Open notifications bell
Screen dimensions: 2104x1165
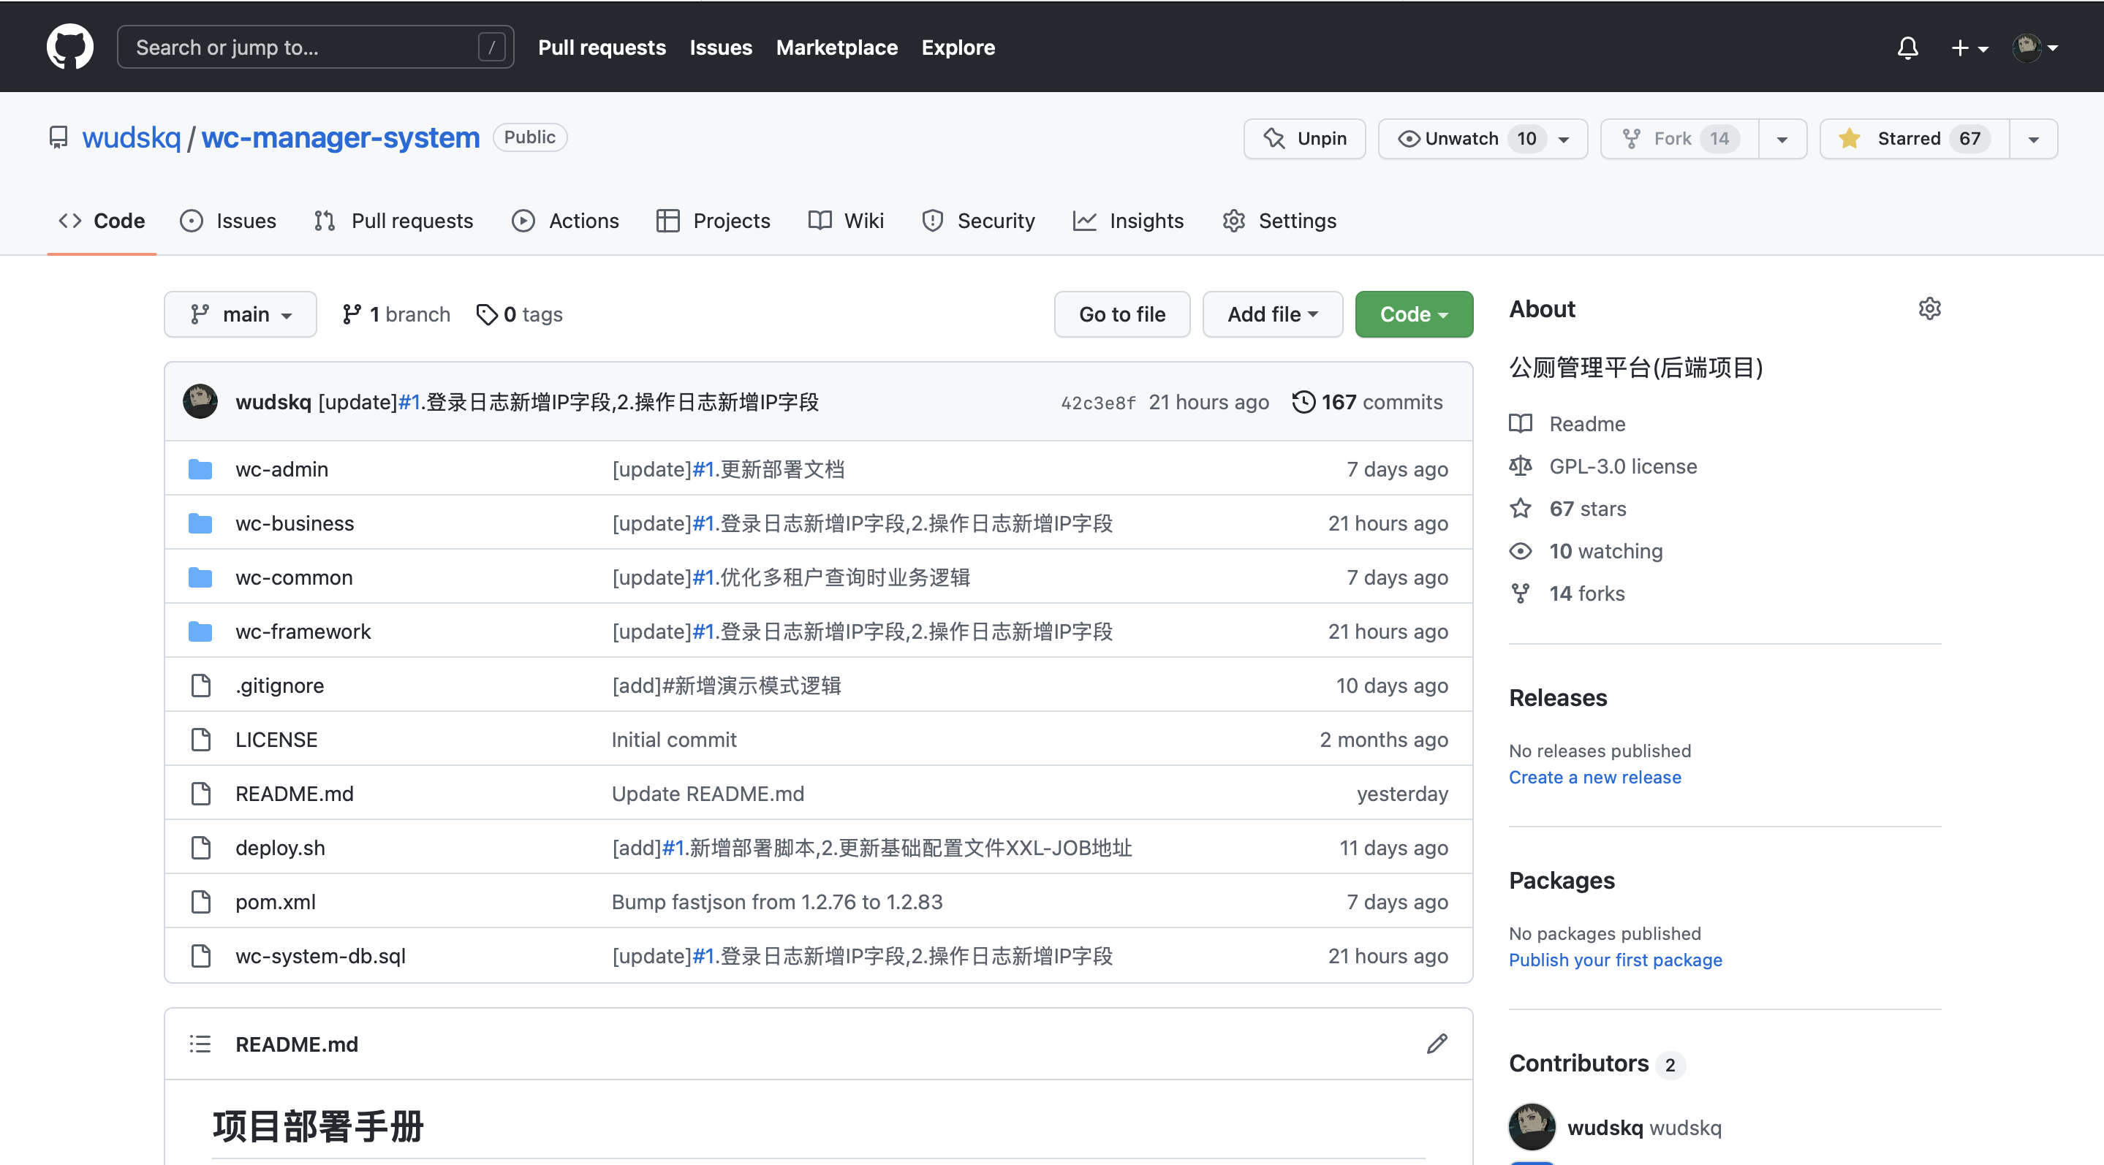(1907, 48)
